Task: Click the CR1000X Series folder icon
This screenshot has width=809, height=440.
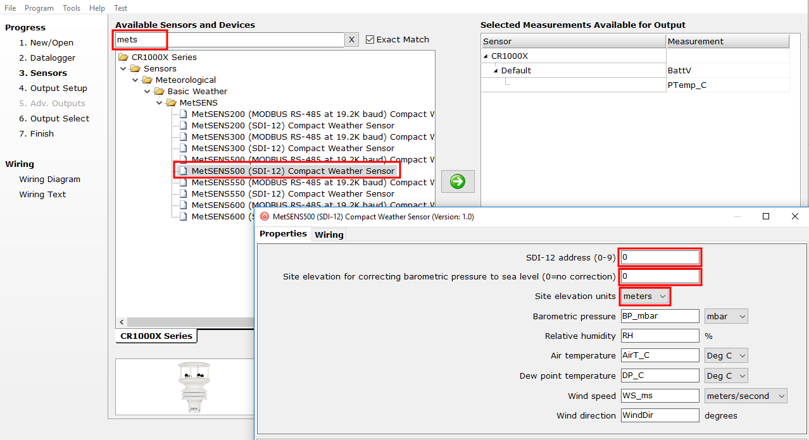Action: pyautogui.click(x=123, y=58)
